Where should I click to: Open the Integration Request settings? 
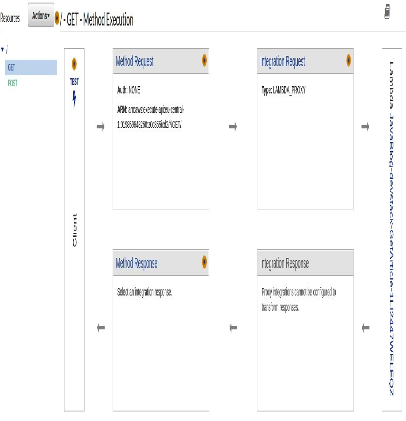coord(283,61)
